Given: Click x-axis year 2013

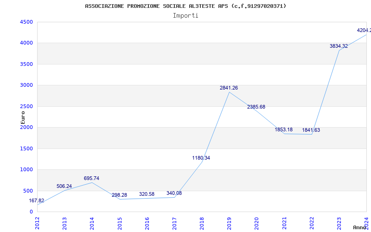Looking at the screenshot, I should [64, 223].
